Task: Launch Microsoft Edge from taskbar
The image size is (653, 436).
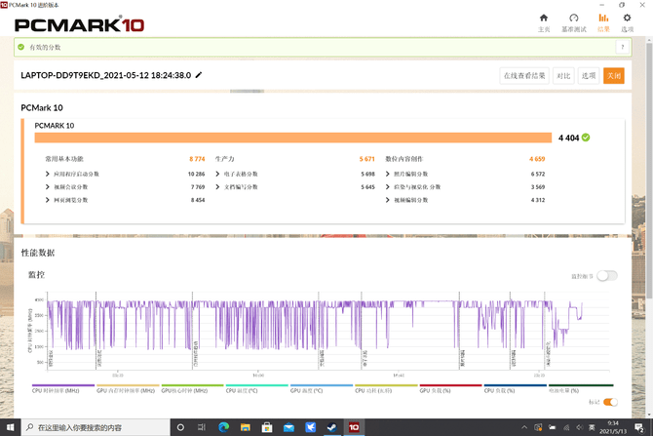Action: pyautogui.click(x=223, y=427)
